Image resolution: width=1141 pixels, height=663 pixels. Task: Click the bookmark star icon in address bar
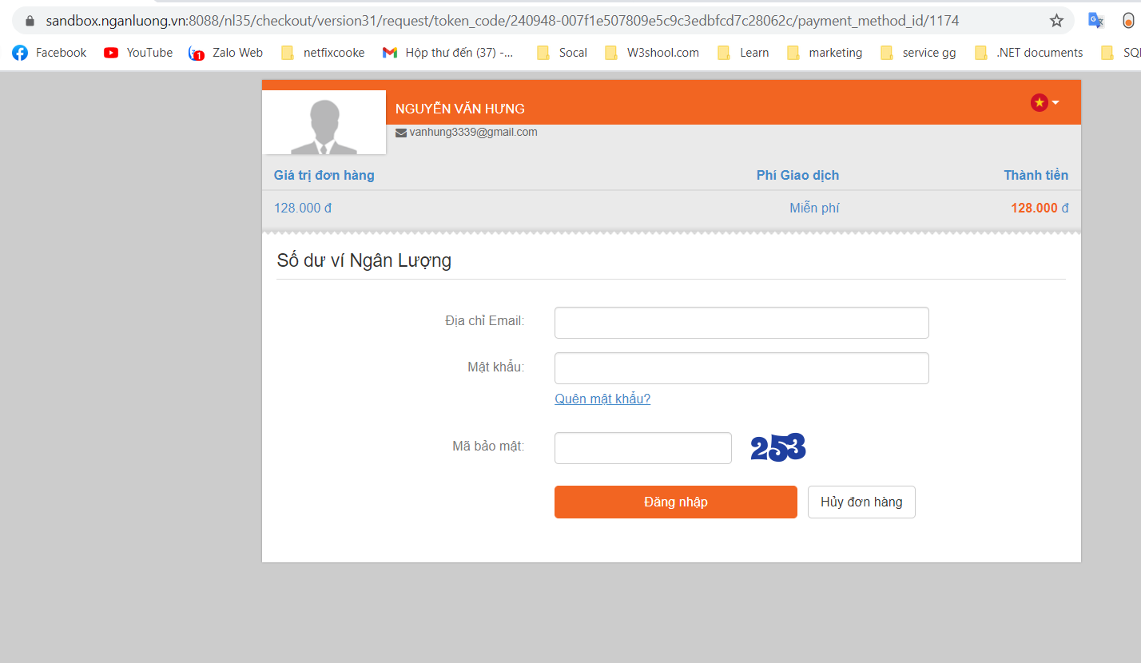click(x=1056, y=21)
